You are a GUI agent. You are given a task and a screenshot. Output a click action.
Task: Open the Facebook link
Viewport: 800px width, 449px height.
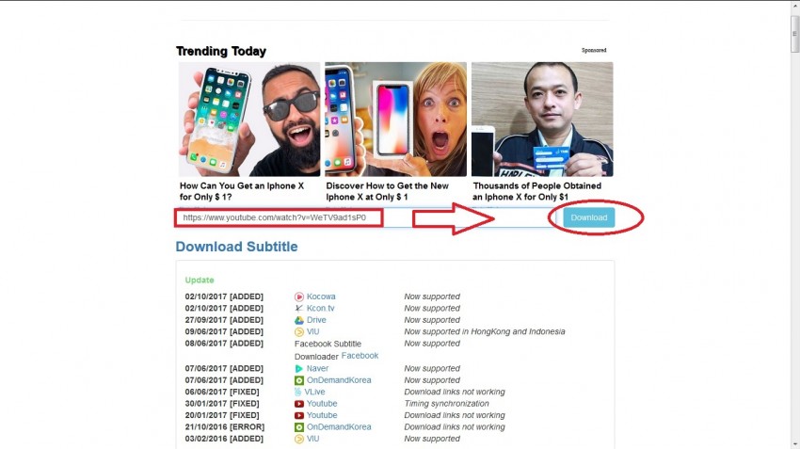tap(360, 356)
